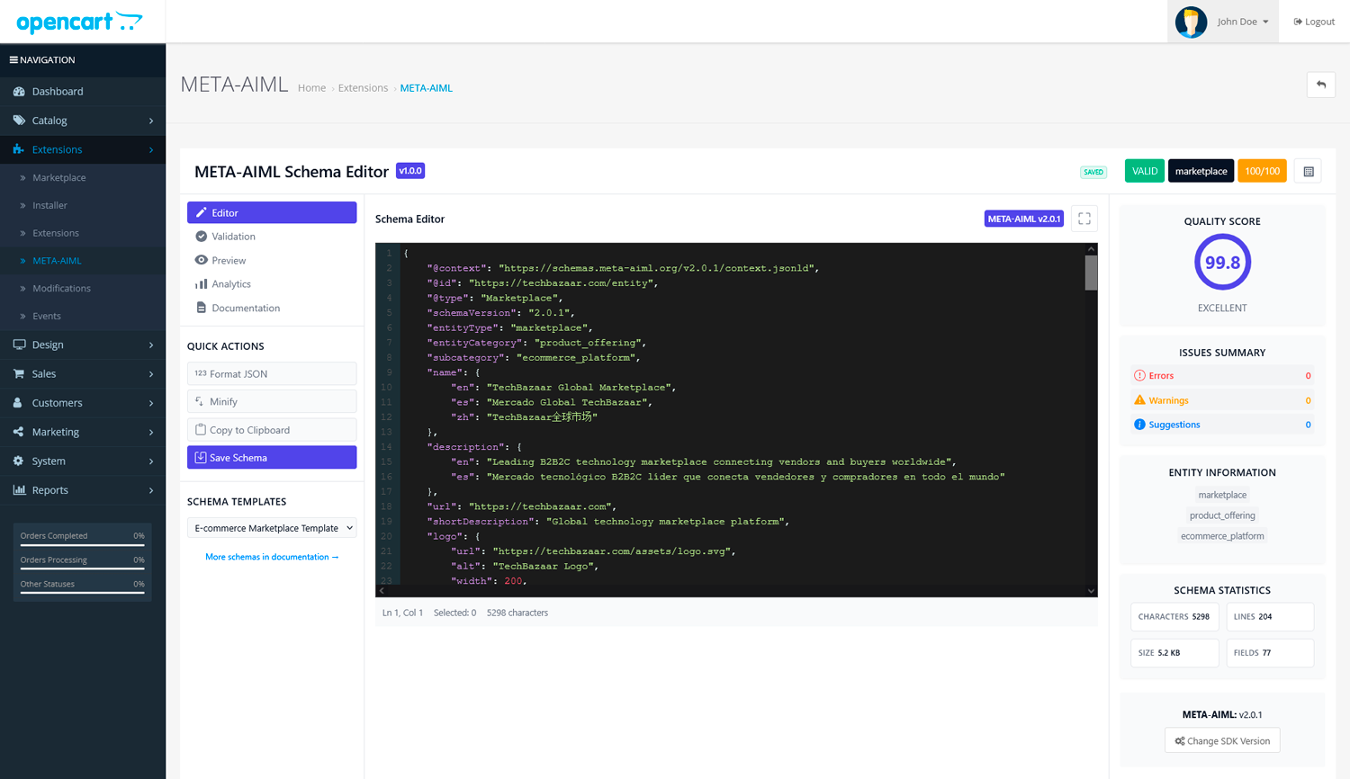Click the Extensions puzzle icon

click(19, 149)
